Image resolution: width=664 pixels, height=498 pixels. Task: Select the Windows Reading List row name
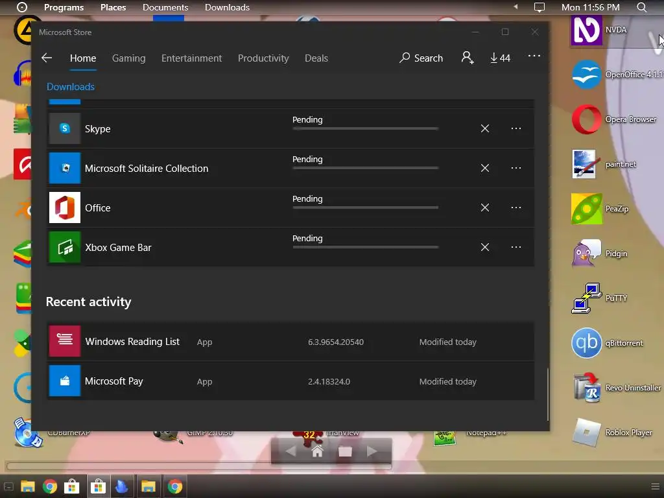[x=132, y=341]
